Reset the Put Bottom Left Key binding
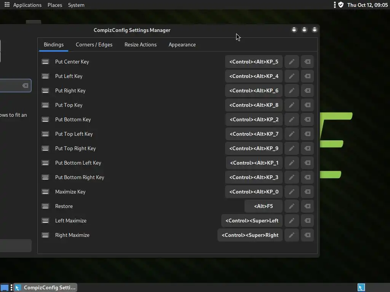This screenshot has height=292, width=390. tap(307, 163)
